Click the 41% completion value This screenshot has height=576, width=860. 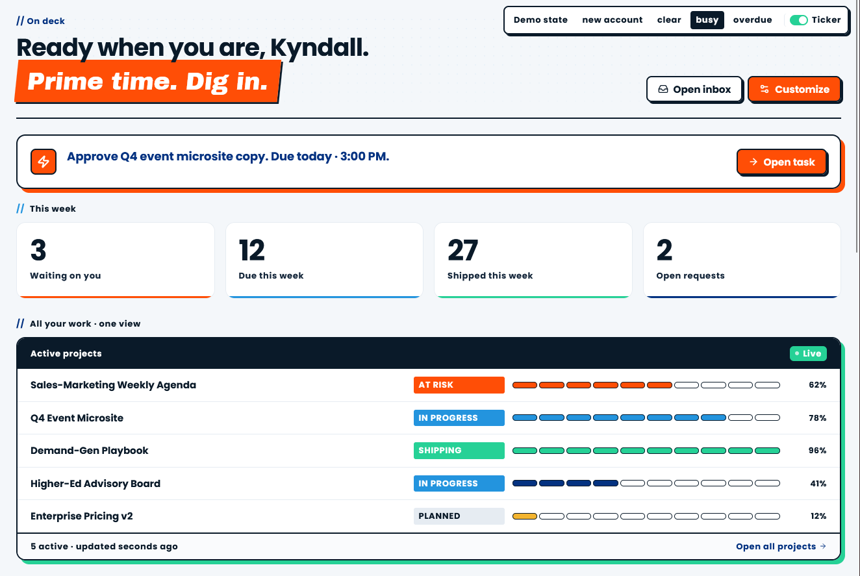coord(817,484)
